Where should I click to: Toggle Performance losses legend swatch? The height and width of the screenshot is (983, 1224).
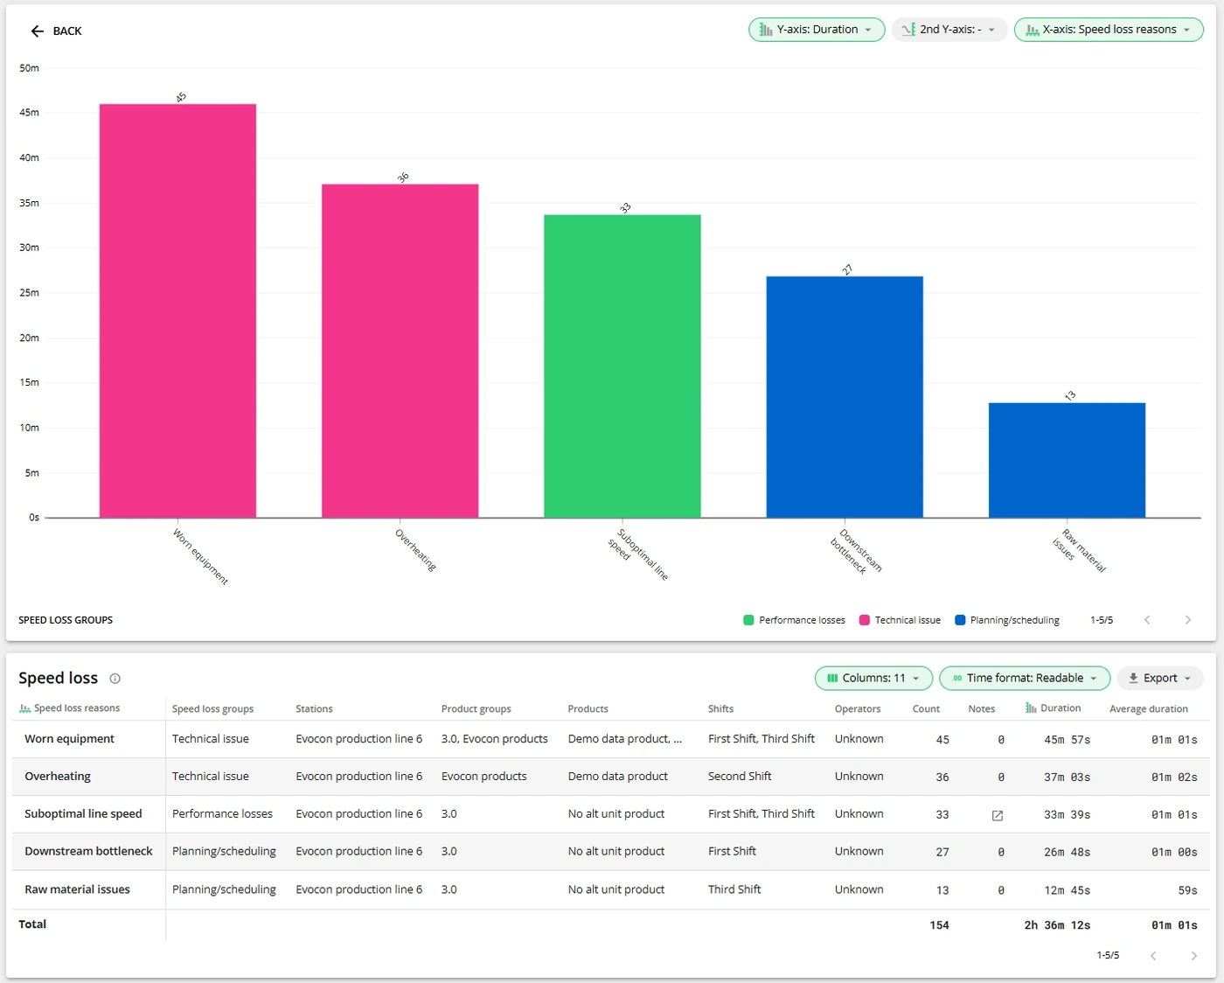(x=748, y=620)
